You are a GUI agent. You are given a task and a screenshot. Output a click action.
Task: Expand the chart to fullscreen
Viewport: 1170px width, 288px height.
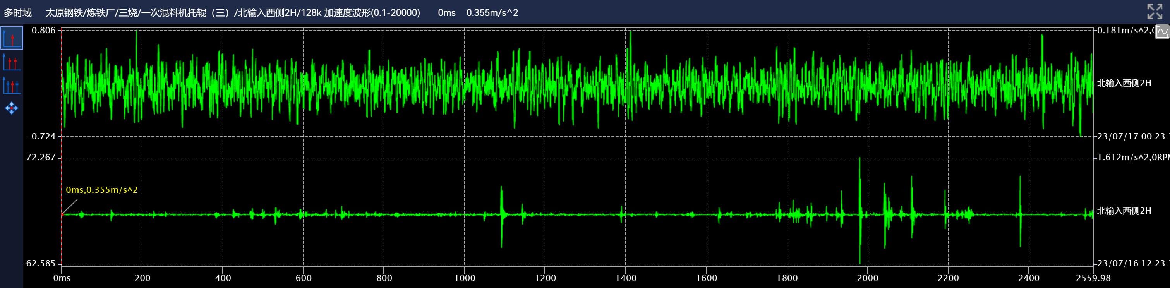pos(1154,12)
